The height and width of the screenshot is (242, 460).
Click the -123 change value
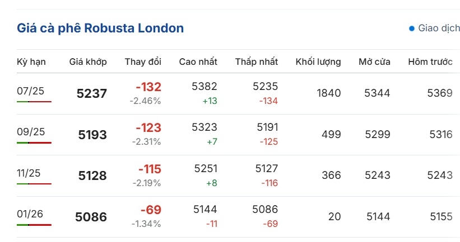pyautogui.click(x=148, y=127)
